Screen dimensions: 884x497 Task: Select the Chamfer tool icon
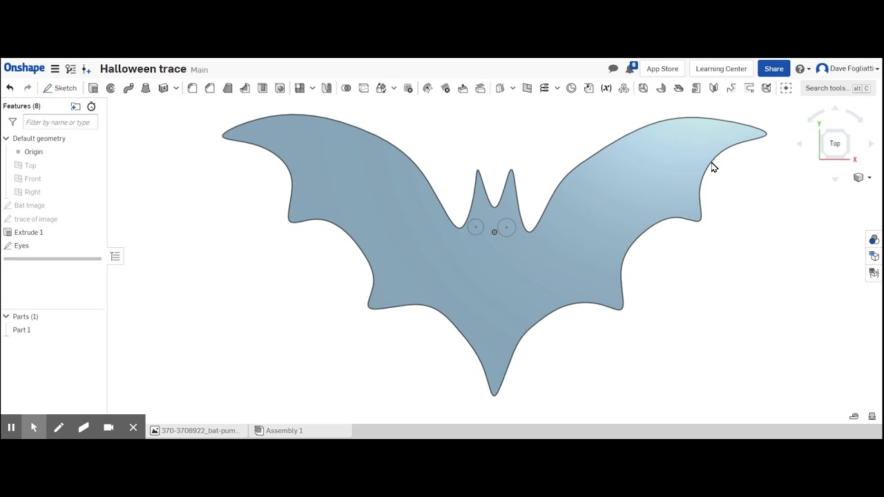(x=210, y=88)
